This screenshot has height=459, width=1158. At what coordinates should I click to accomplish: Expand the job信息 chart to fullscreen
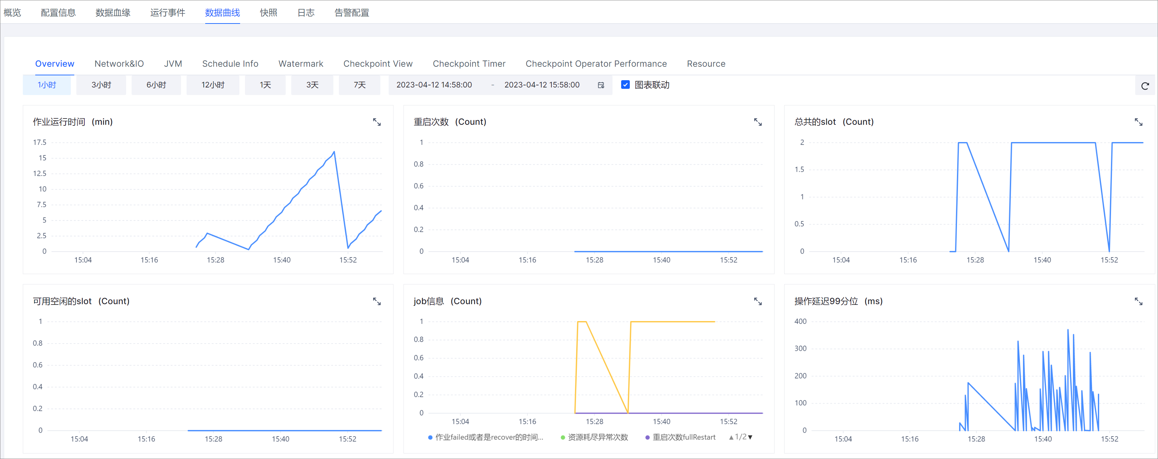[x=758, y=302]
